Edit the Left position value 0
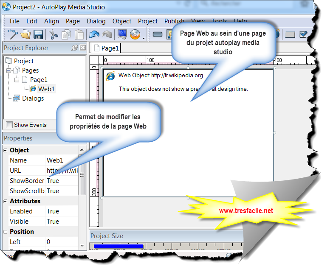333x275 pixels. coord(62,242)
